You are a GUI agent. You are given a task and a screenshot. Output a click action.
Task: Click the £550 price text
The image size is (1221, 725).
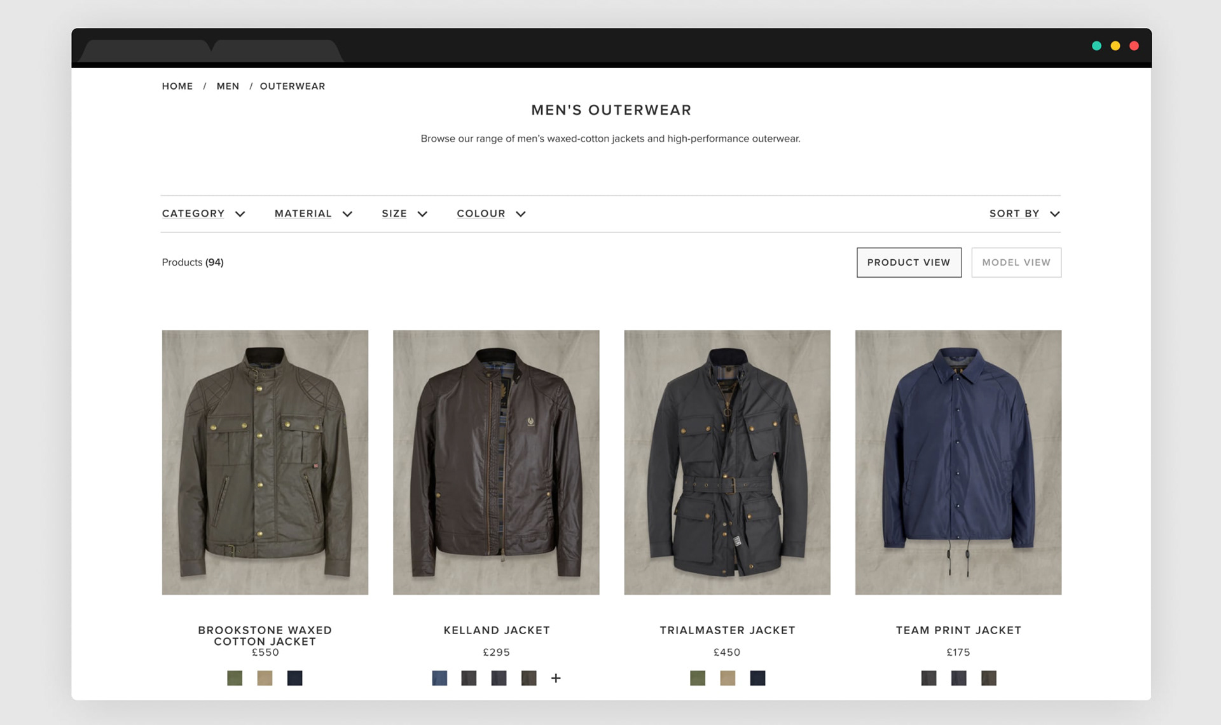pos(265,652)
